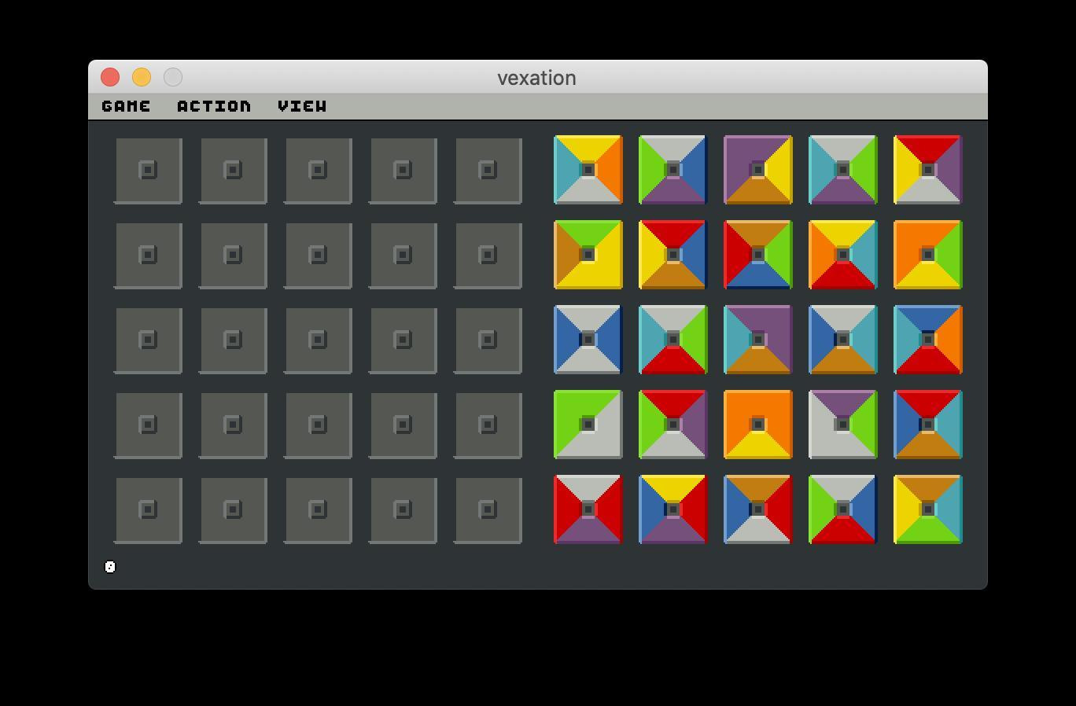Click empty board cell in row 1, column 1
Image resolution: width=1076 pixels, height=706 pixels.
click(148, 171)
